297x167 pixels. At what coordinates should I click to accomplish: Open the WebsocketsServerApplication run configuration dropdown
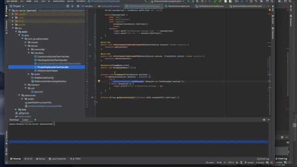[x=168, y=1]
